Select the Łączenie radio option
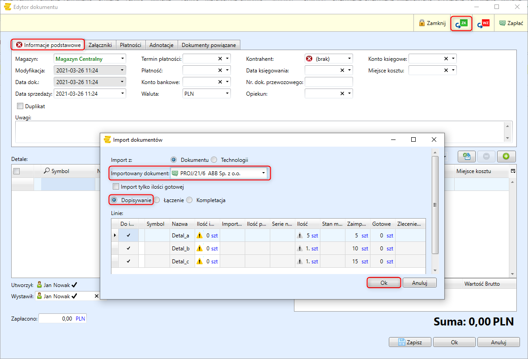528x359 pixels. coord(157,200)
